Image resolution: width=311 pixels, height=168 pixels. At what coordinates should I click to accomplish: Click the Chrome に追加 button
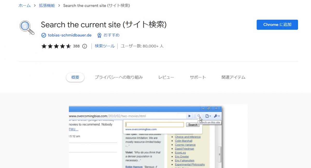[277, 25]
